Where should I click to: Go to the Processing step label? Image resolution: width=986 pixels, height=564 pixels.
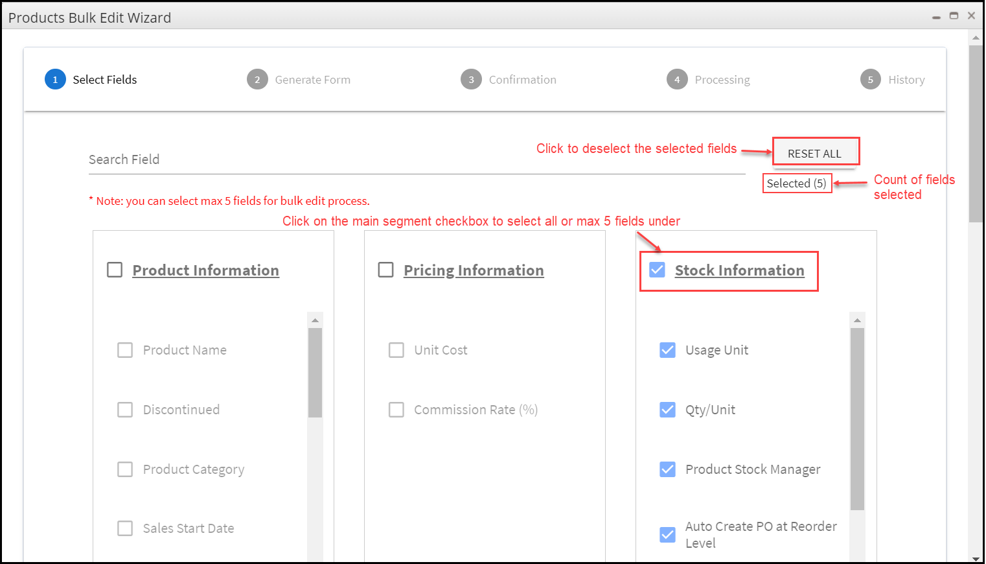coord(722,80)
